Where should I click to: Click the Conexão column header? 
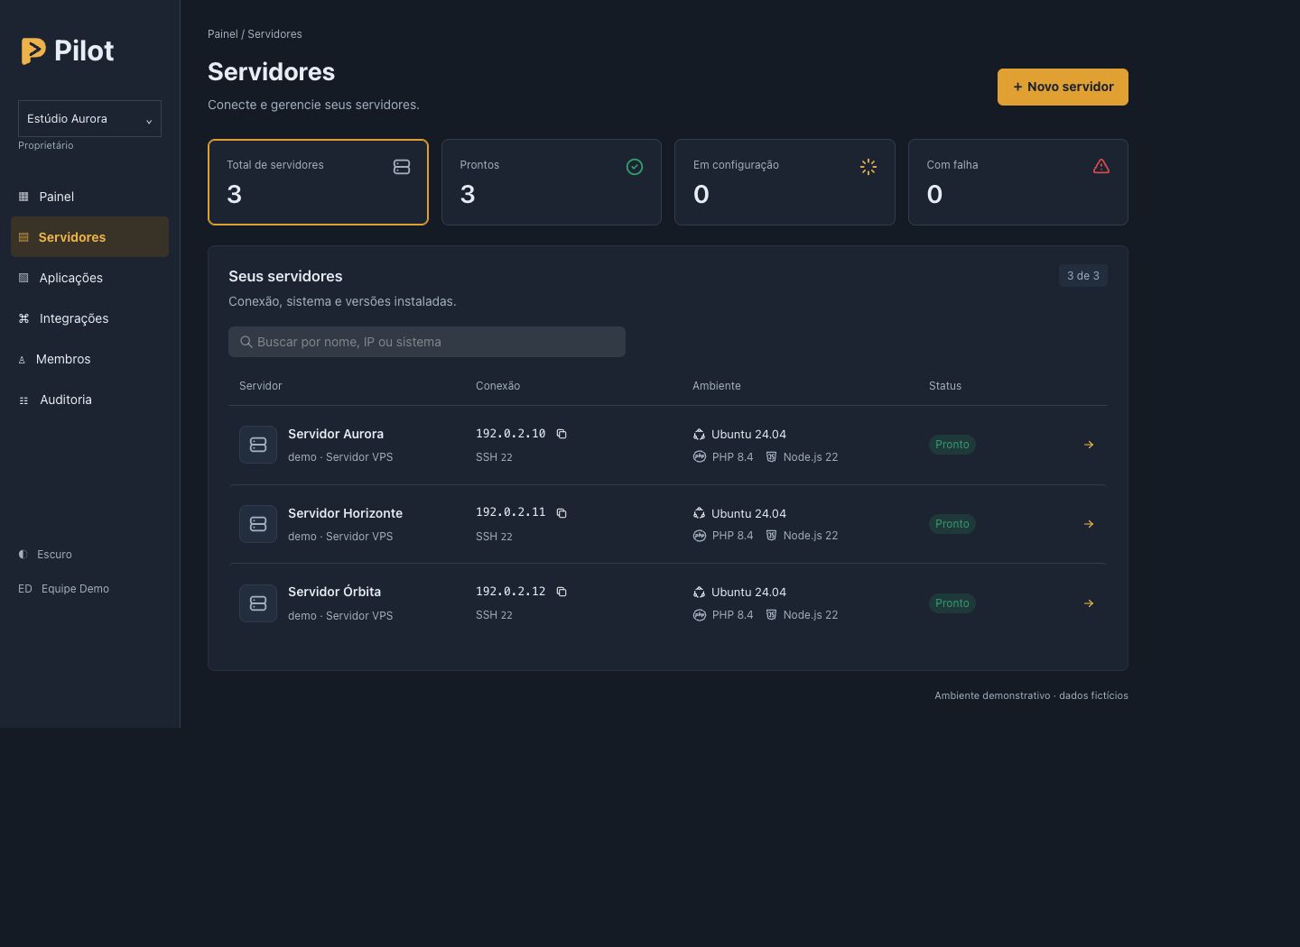[497, 386]
